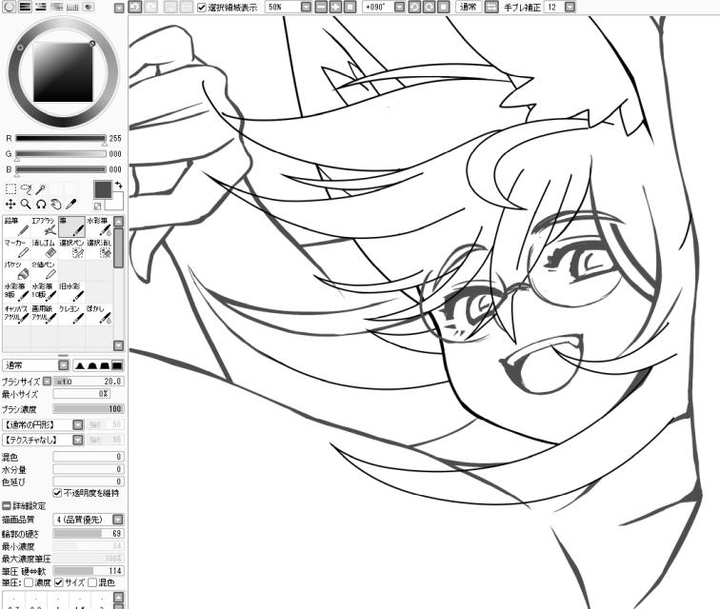
Task: Select the 水彩筆 watercolor brush
Action: click(x=99, y=226)
